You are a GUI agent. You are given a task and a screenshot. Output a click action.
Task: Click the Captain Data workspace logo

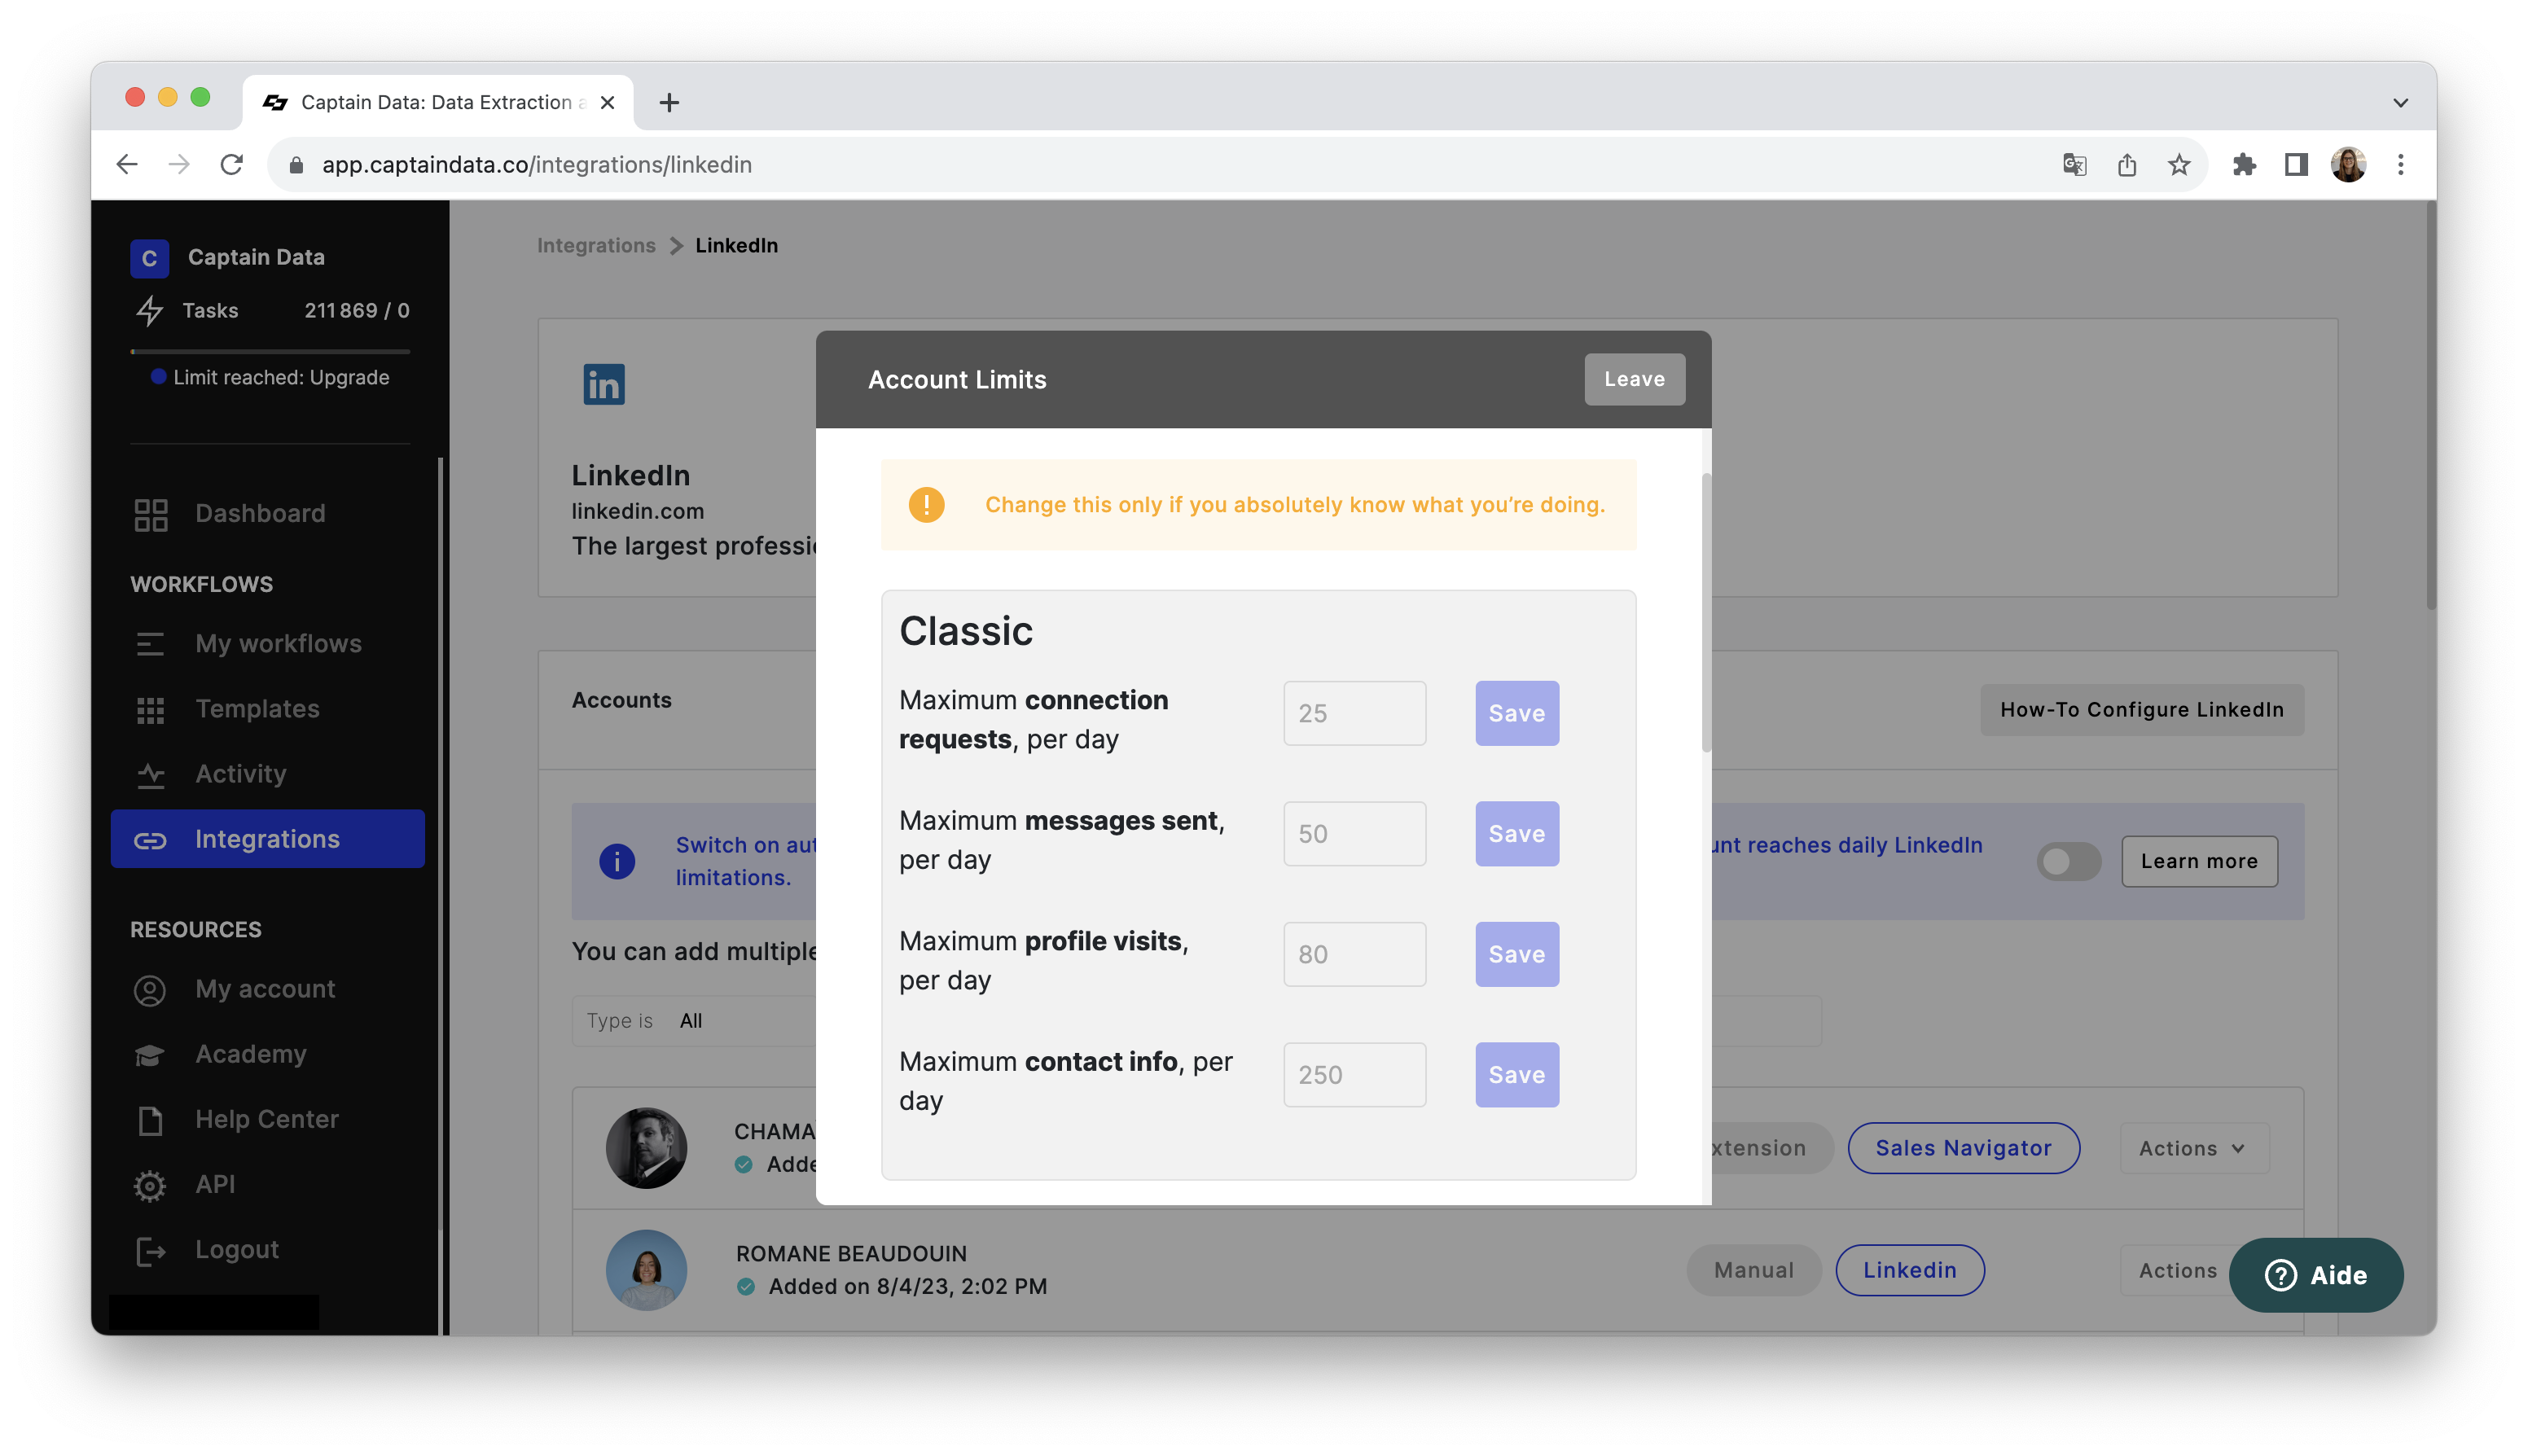[x=149, y=258]
